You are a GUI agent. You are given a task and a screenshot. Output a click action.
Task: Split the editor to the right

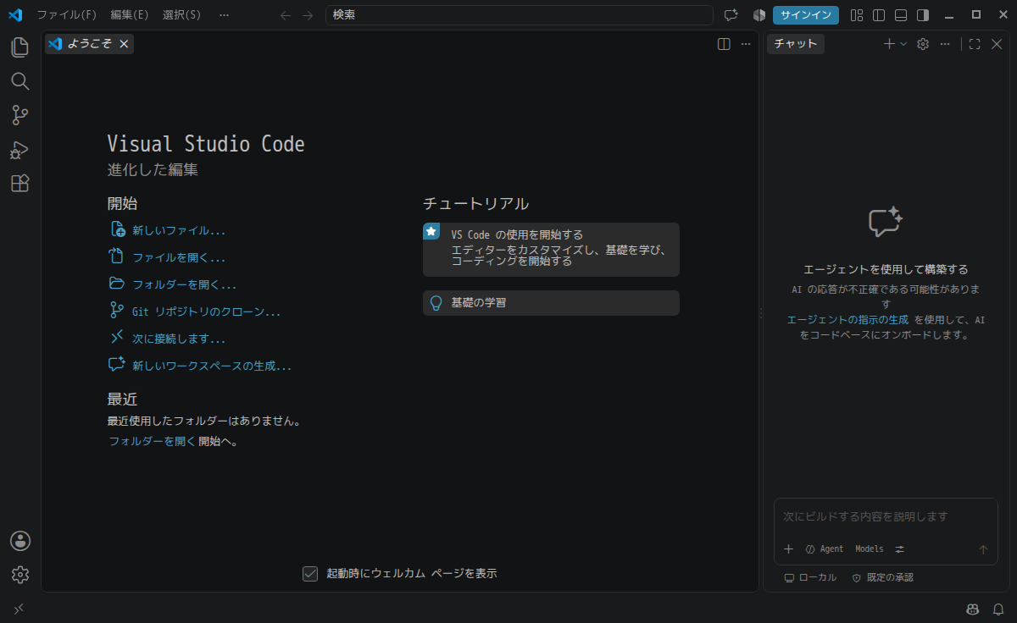[x=724, y=44]
